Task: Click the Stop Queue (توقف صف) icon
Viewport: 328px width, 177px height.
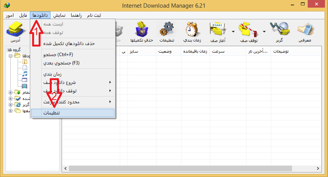Action: [x=248, y=29]
